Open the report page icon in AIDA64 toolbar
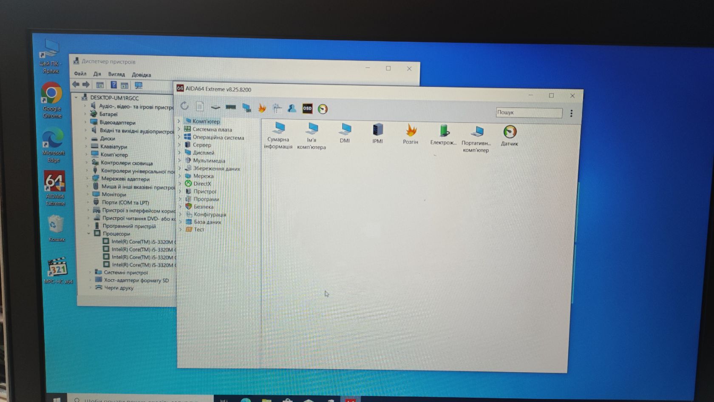Image resolution: width=714 pixels, height=402 pixels. click(x=200, y=106)
